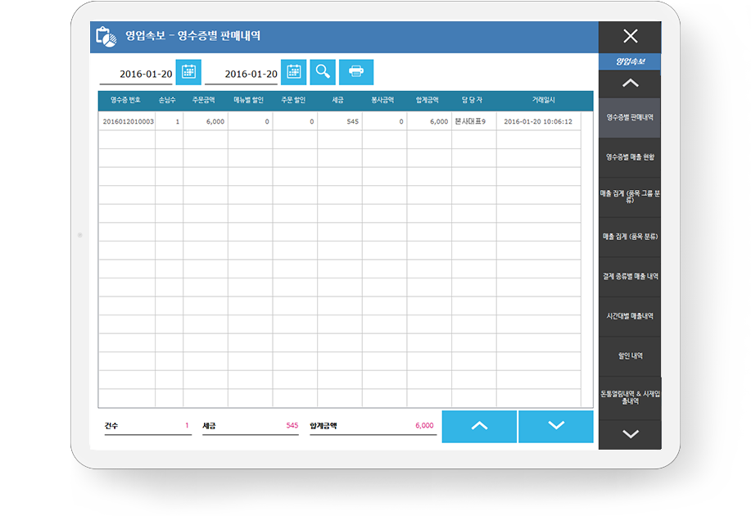This screenshot has width=751, height=516.
Task: Open the end date calendar picker
Action: pos(293,72)
